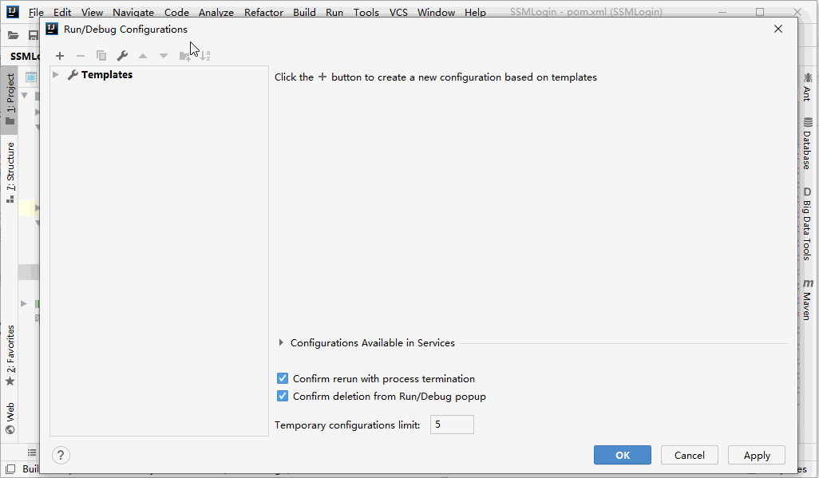The height and width of the screenshot is (478, 819).
Task: Open the Ant tool window
Action: coord(808,87)
